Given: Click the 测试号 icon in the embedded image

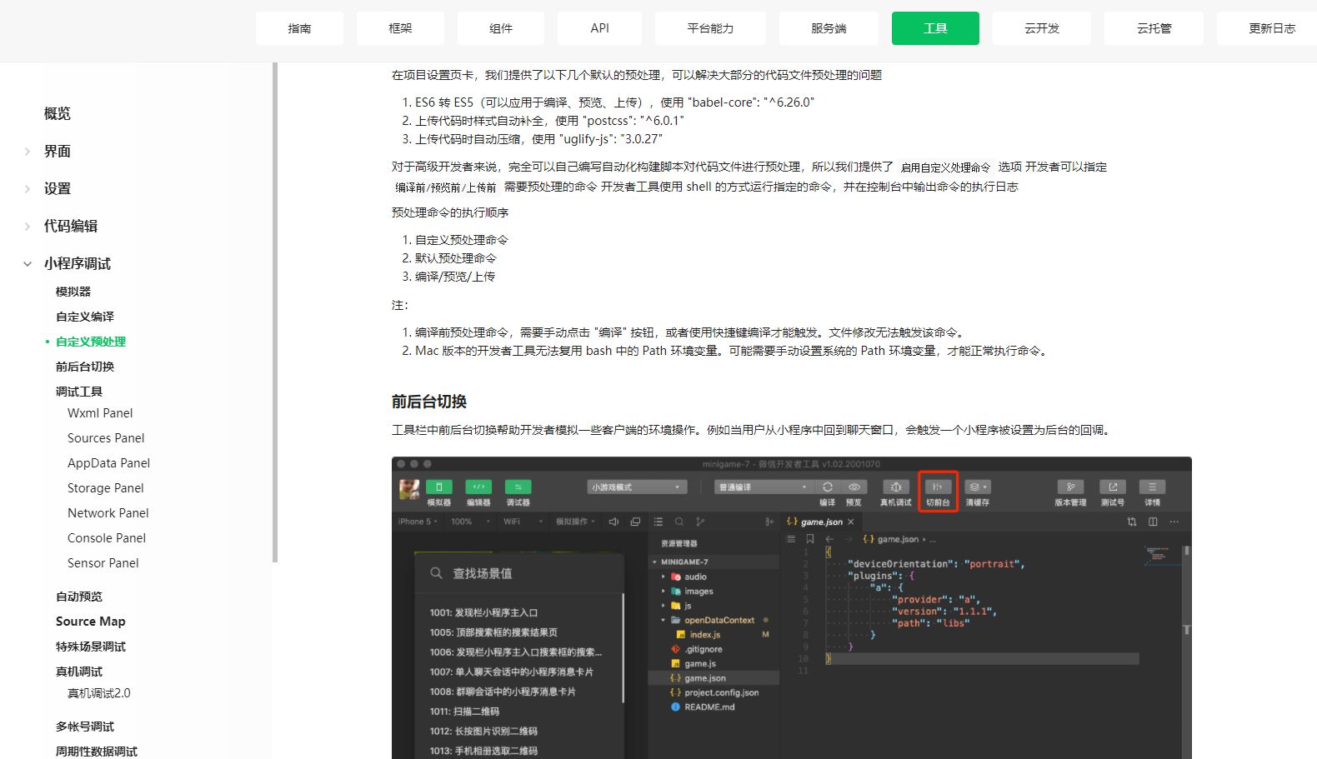Looking at the screenshot, I should coord(1113,487).
